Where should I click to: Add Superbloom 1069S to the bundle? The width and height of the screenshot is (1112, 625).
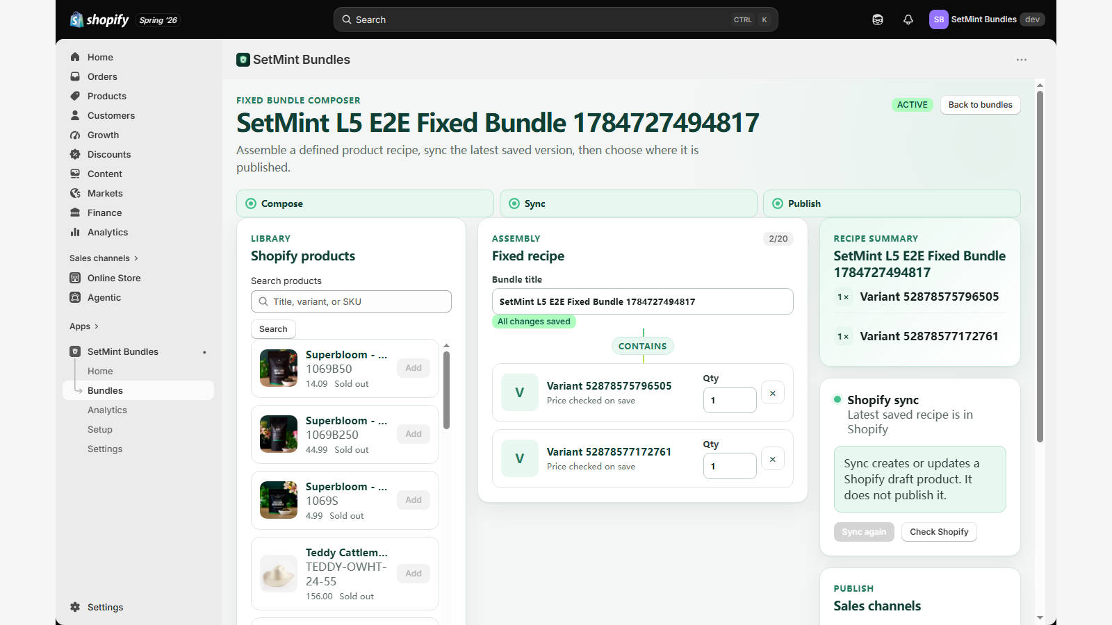[x=414, y=500]
